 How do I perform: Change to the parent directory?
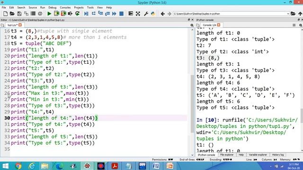[300, 14]
